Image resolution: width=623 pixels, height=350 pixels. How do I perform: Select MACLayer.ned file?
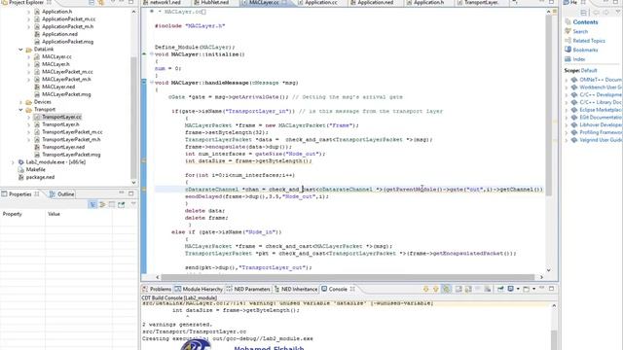point(58,87)
